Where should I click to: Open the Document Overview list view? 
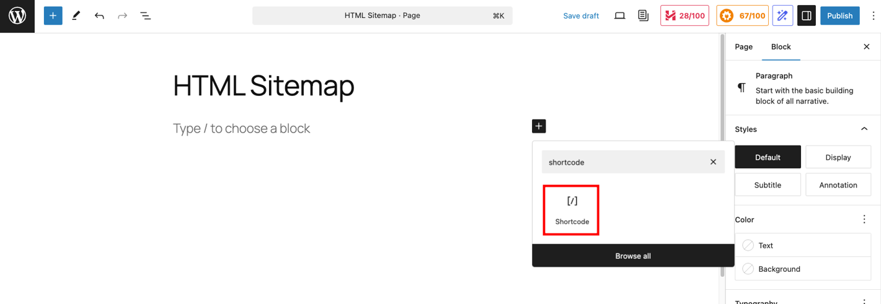point(146,15)
